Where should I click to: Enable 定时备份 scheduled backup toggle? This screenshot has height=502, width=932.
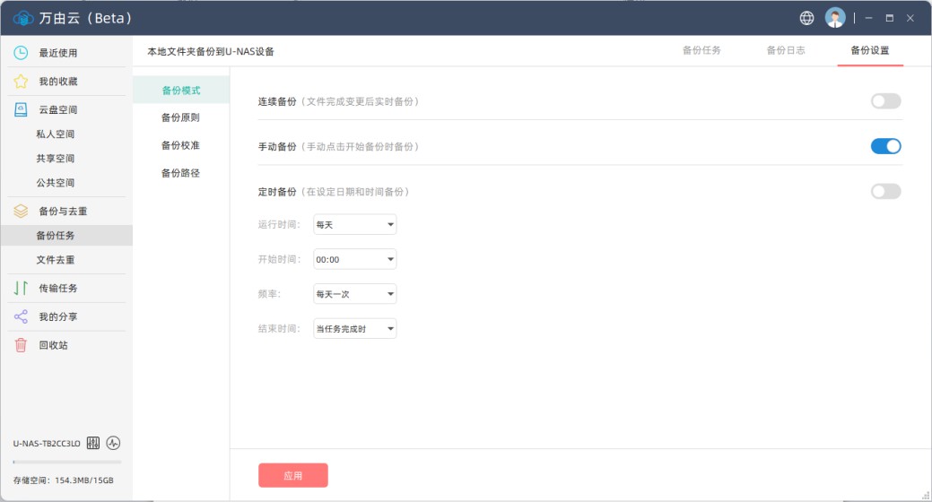coord(885,191)
